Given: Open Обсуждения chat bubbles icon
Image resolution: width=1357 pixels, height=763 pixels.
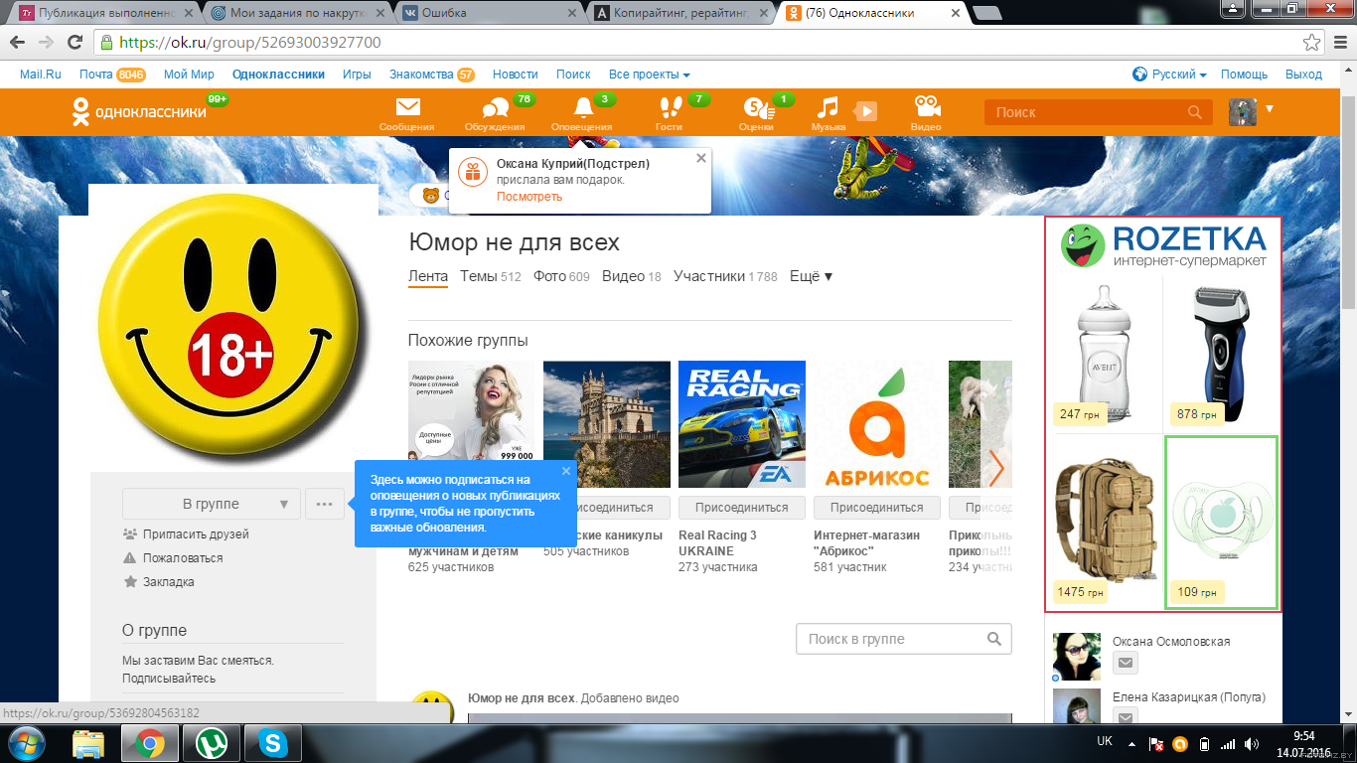Looking at the screenshot, I should 494,108.
